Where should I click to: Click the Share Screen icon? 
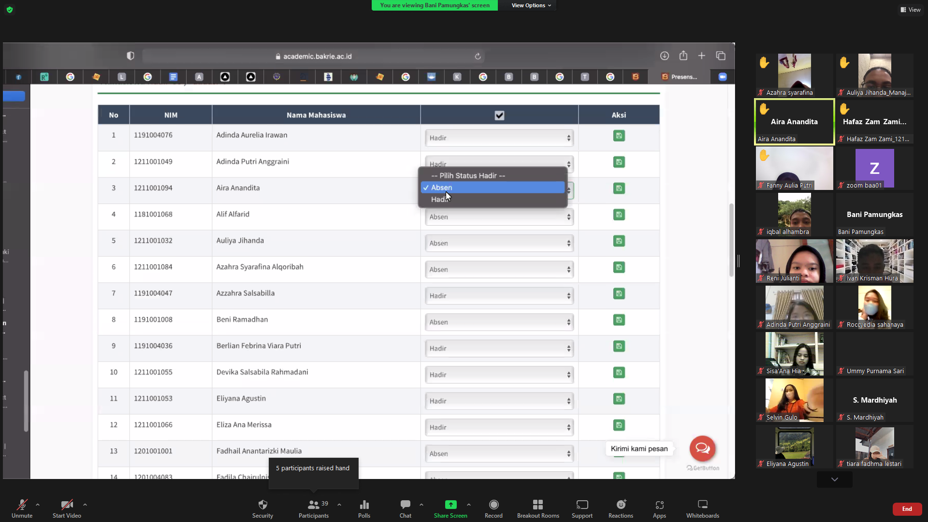point(450,505)
